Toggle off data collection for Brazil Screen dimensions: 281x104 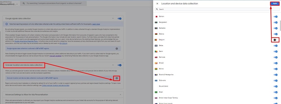tap(275, 92)
